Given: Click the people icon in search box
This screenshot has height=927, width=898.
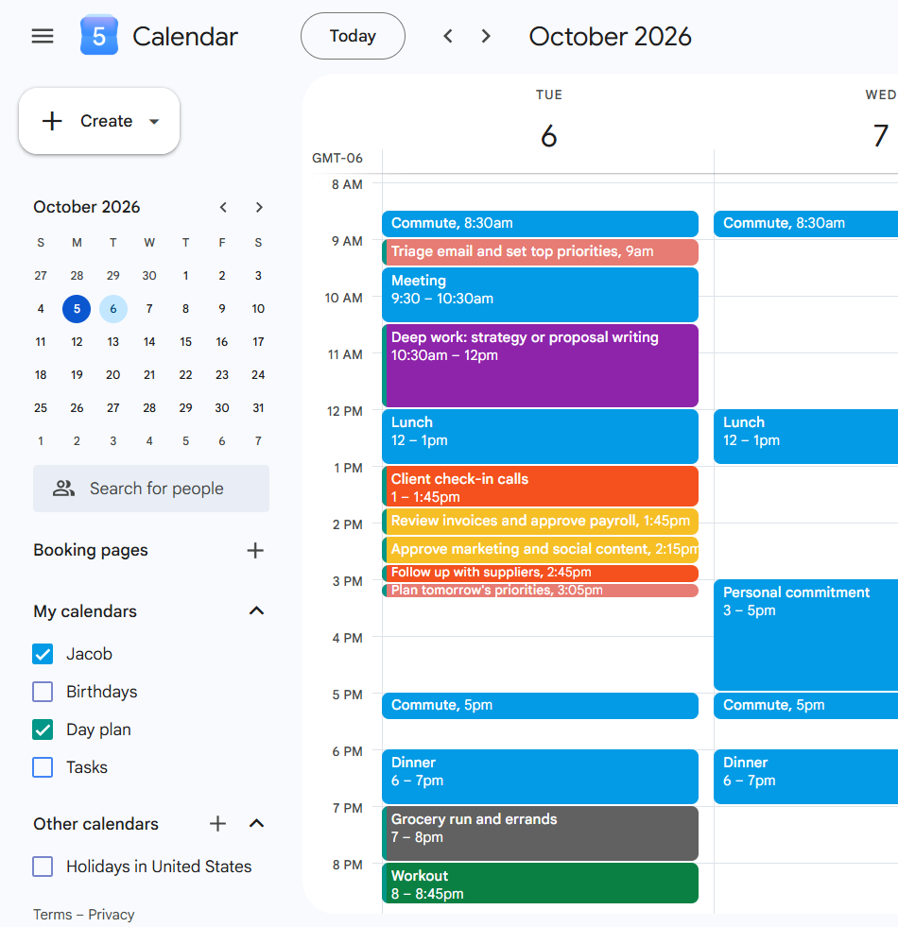Looking at the screenshot, I should (64, 489).
